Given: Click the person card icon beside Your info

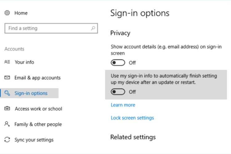Looking at the screenshot, I should [x=7, y=62].
